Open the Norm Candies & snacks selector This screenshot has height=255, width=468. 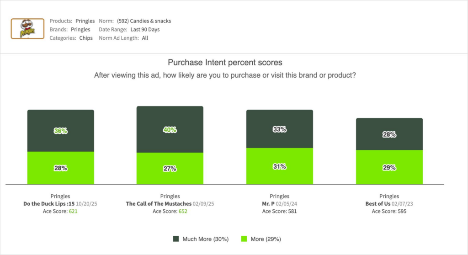pos(144,21)
